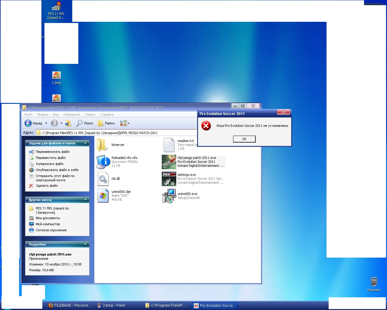
Task: Open the Поиск search pane
Action: [85, 123]
